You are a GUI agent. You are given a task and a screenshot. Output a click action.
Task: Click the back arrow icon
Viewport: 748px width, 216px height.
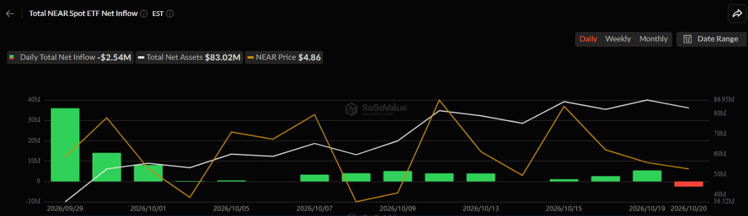tap(9, 13)
